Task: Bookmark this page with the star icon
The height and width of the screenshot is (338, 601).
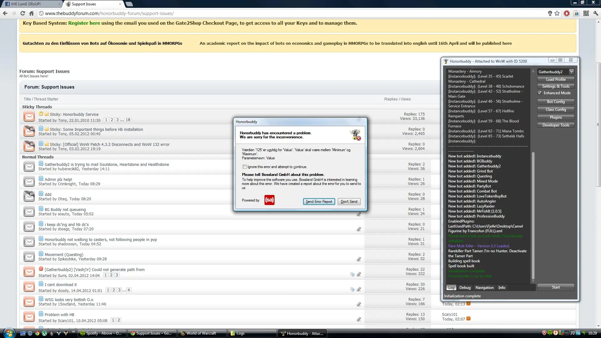Action: 557,13
